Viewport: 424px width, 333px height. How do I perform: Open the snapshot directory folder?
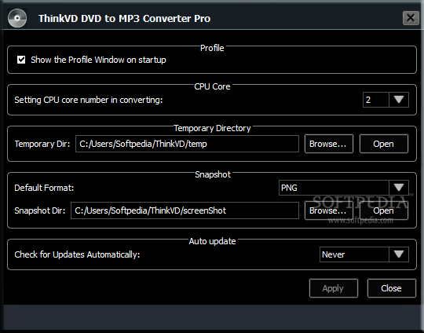click(x=384, y=210)
